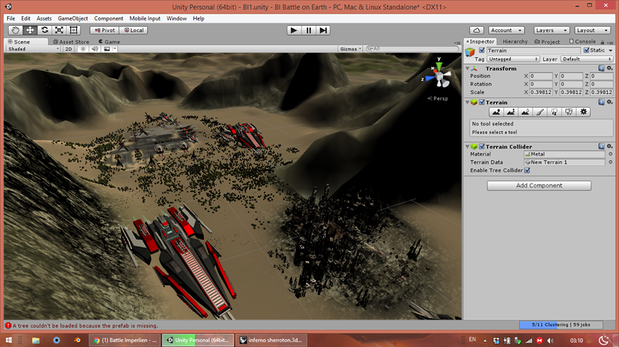Select the Scale tool

[x=59, y=30]
